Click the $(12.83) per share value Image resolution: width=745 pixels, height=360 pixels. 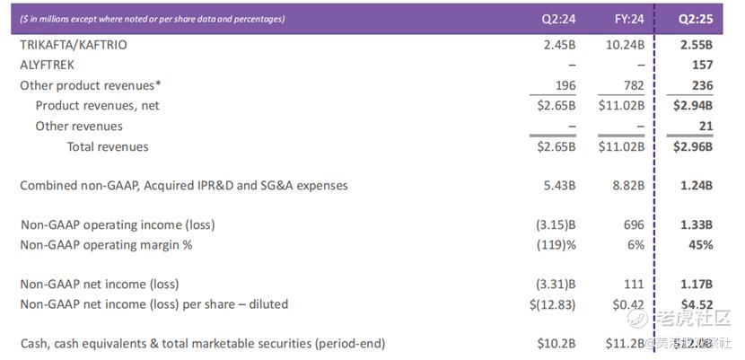pyautogui.click(x=553, y=304)
